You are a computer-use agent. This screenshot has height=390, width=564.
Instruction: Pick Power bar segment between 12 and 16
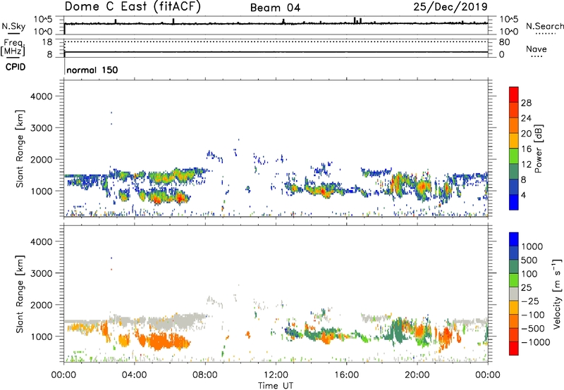(514, 156)
